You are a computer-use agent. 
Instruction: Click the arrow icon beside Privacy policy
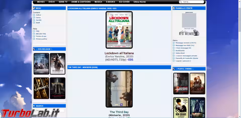pos(34,39)
